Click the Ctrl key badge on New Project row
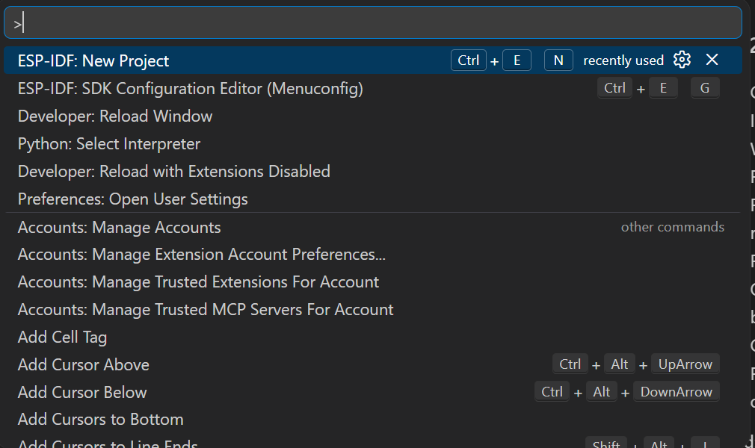 pos(469,60)
